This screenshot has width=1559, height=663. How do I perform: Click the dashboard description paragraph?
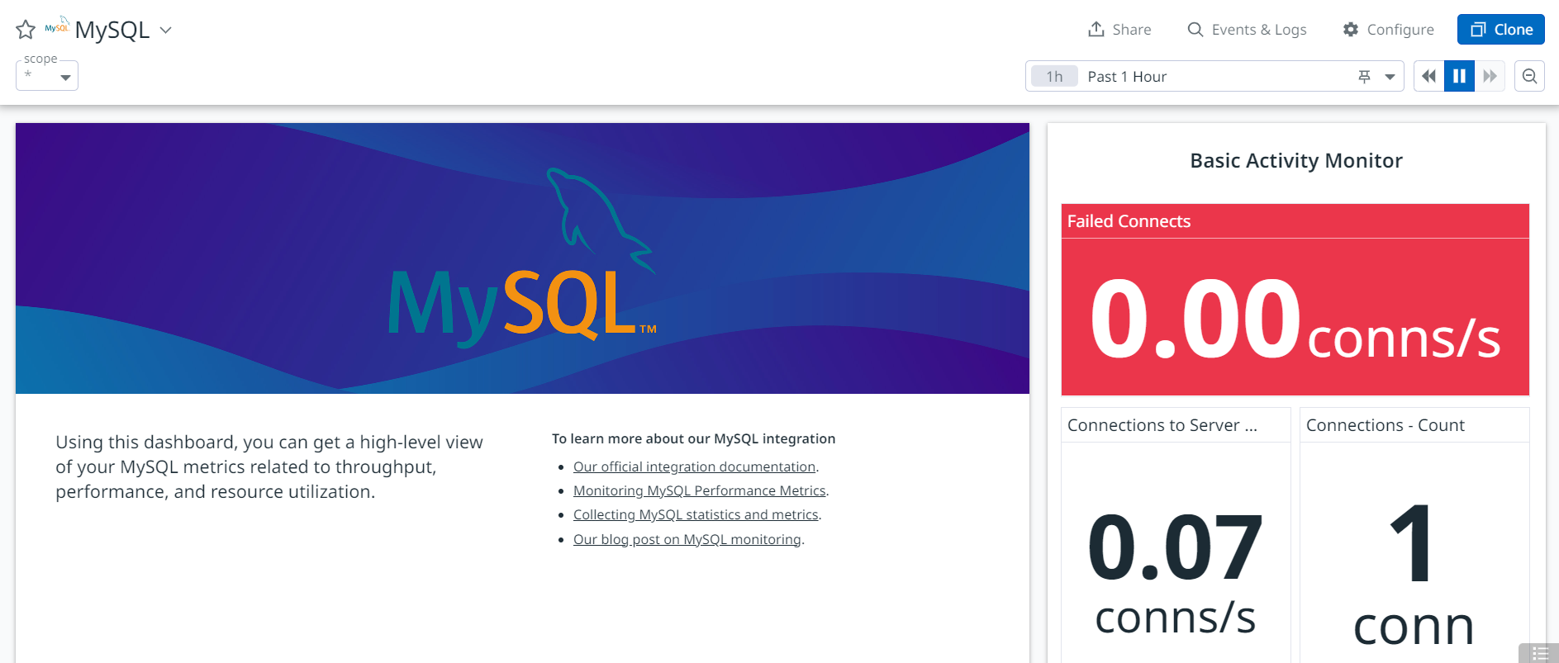(x=269, y=466)
